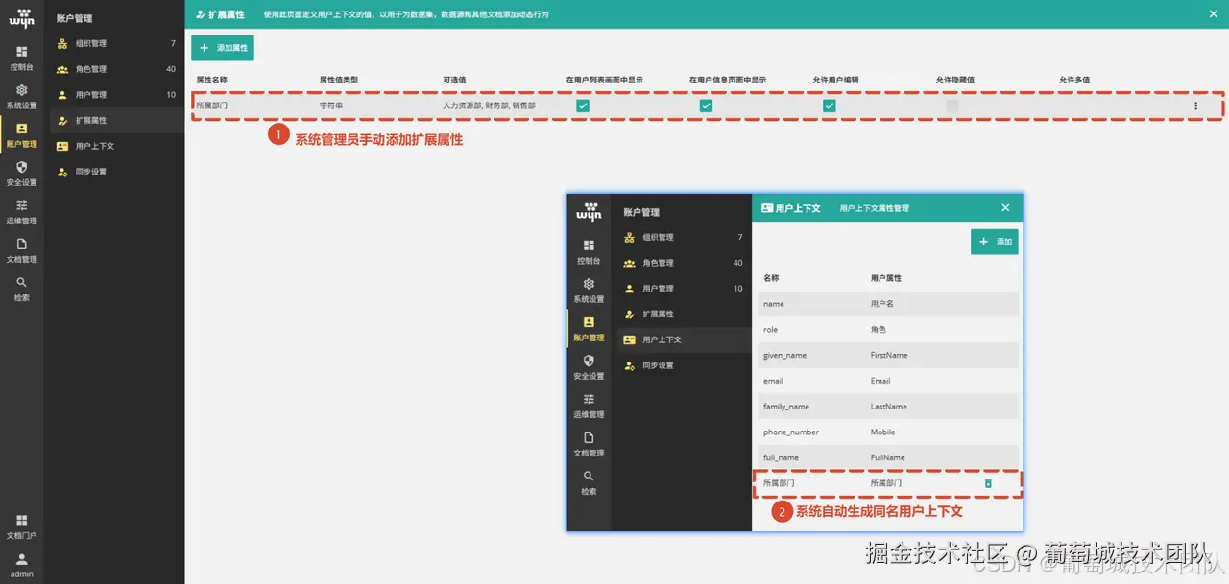1229x584 pixels.
Task: Click the 账户管理 heading in main window
Action: point(75,18)
